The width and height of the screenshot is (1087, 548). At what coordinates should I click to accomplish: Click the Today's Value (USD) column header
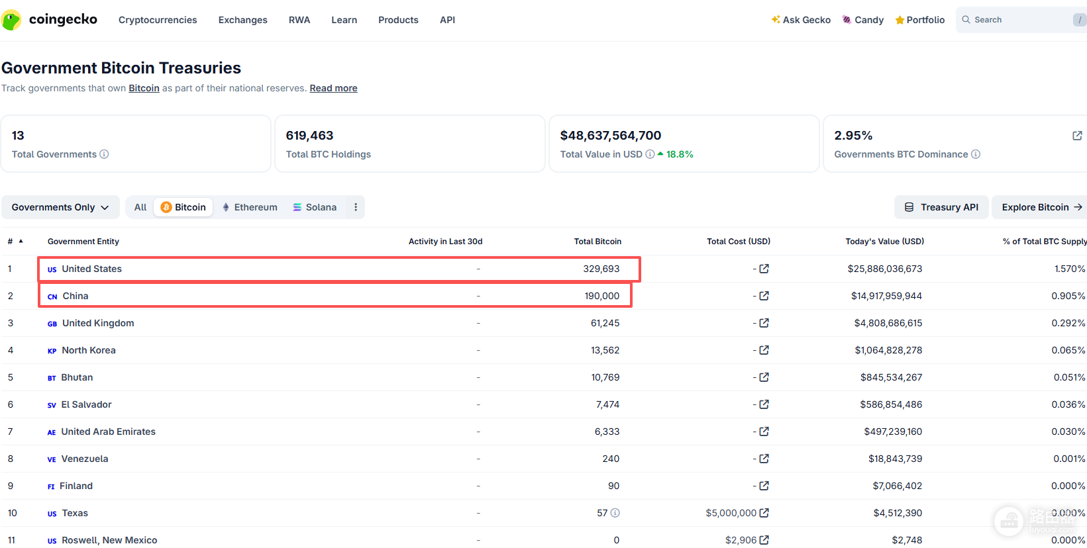pos(885,242)
